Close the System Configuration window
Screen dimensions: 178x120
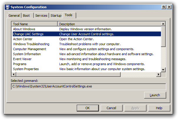click(x=169, y=7)
